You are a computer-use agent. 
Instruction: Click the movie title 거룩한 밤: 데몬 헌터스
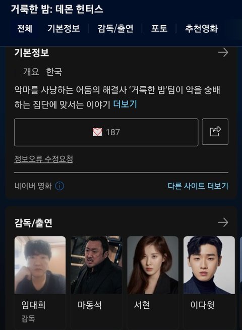tap(57, 10)
